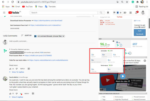Open the Create video camera icon
The width and height of the screenshot is (150, 101).
125,13
